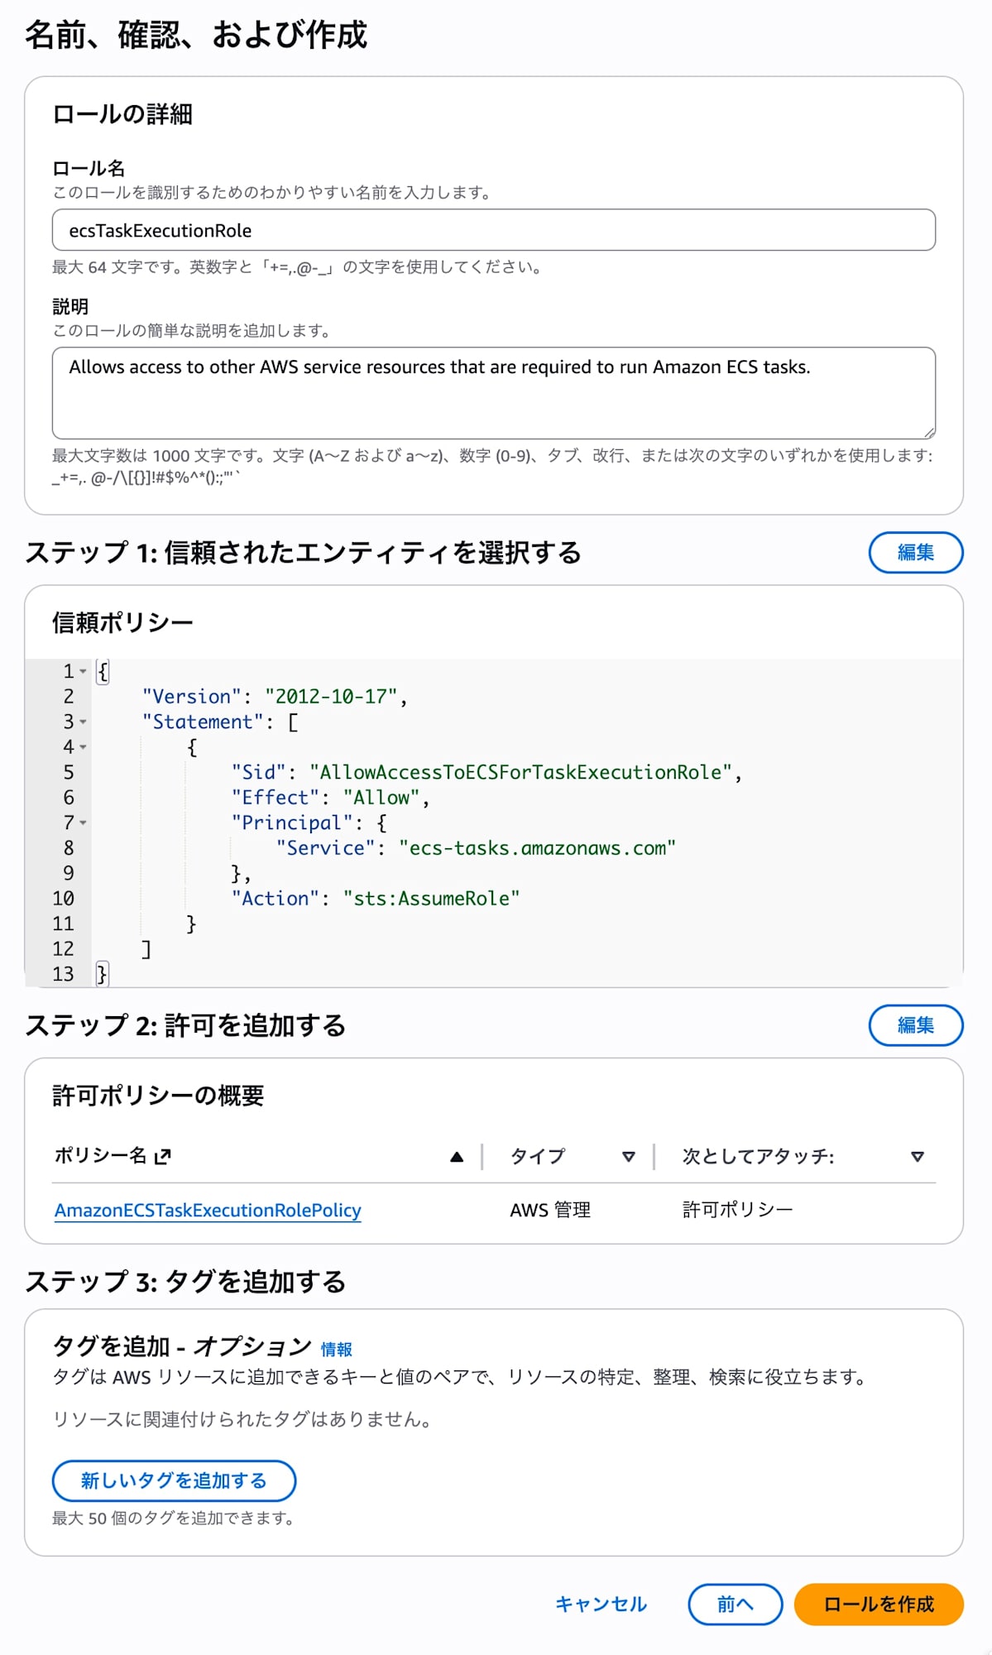Screen dimensions: 992x1655
Task: Collapse the Principal fold arrow on line 7
Action: pos(83,823)
